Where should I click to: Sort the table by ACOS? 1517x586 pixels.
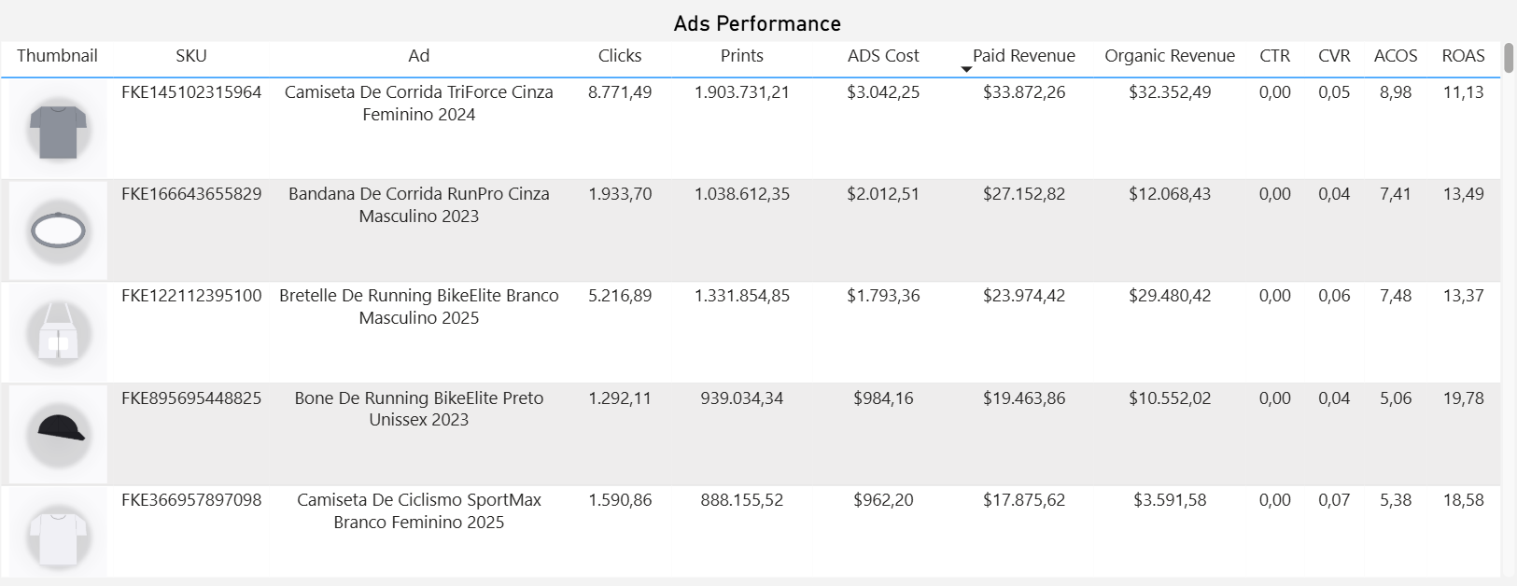point(1395,56)
